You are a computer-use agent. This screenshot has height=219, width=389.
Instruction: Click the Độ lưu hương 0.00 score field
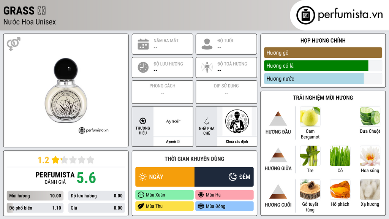tap(96, 196)
